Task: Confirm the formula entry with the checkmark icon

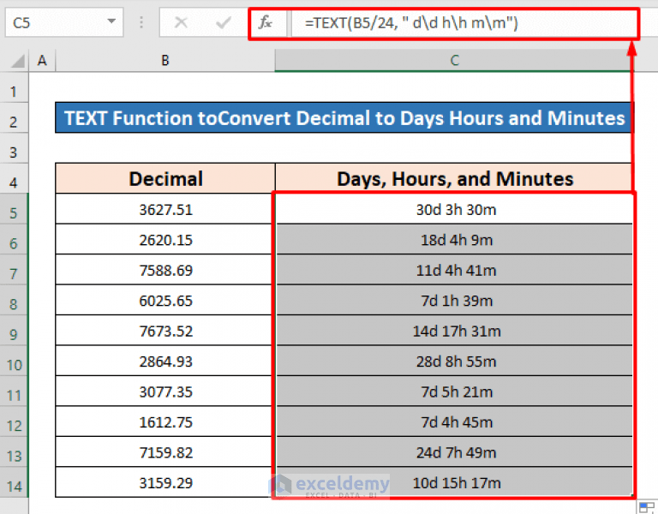Action: click(x=224, y=22)
